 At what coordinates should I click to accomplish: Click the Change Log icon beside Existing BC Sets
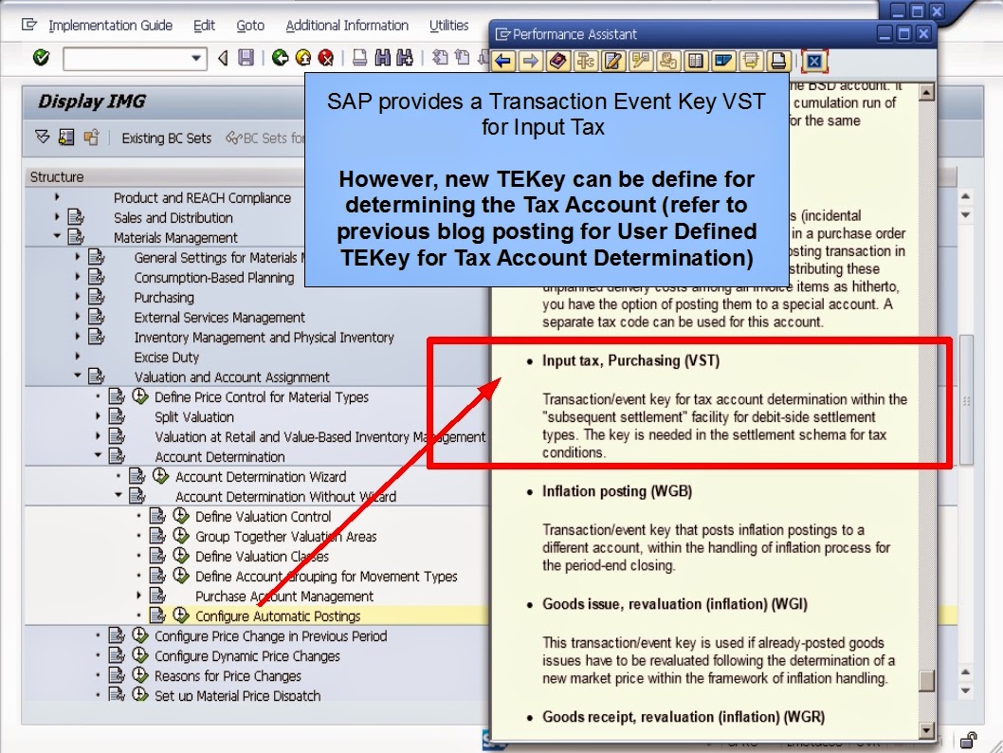(91, 137)
